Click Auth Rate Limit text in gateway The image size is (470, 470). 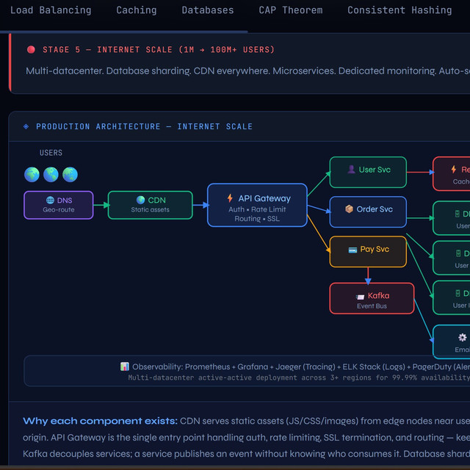click(x=257, y=209)
